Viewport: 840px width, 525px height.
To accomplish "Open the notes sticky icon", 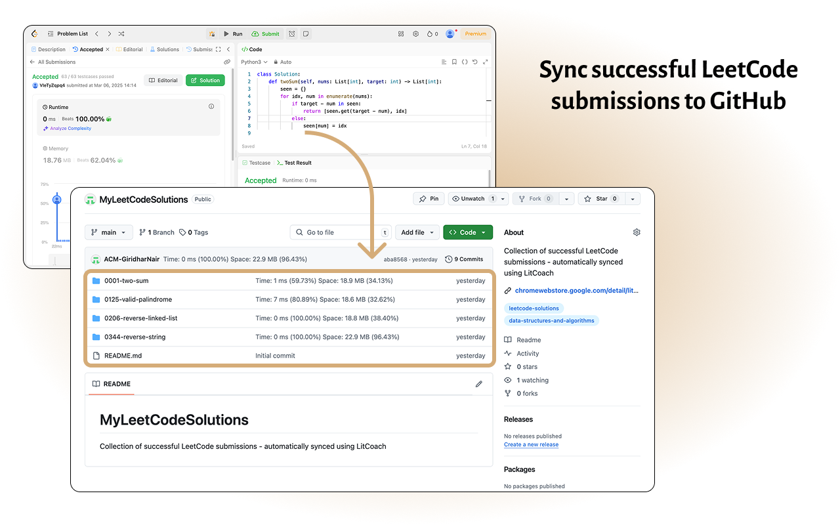I will (306, 33).
